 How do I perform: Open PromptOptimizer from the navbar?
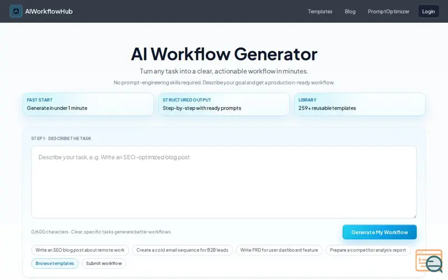point(388,11)
